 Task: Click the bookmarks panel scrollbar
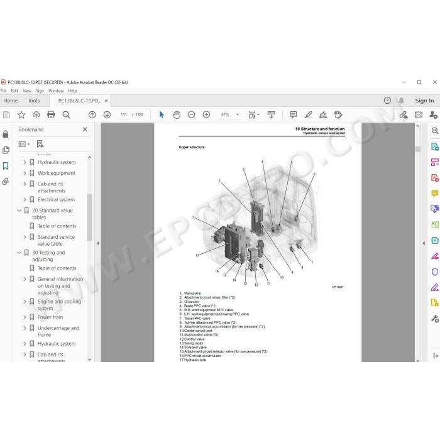click(x=89, y=217)
